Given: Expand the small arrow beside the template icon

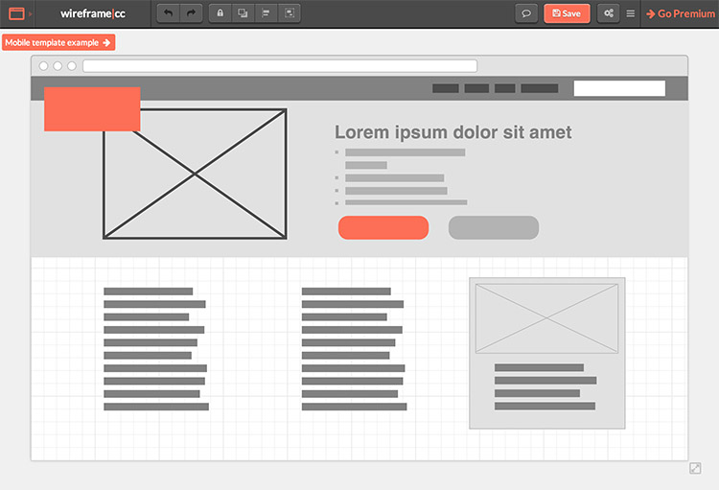Looking at the screenshot, I should pyautogui.click(x=31, y=13).
